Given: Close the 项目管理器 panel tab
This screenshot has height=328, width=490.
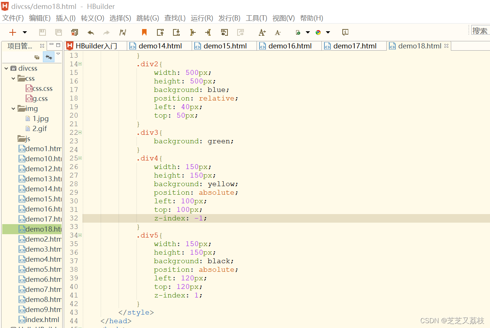Looking at the screenshot, I should 42,45.
